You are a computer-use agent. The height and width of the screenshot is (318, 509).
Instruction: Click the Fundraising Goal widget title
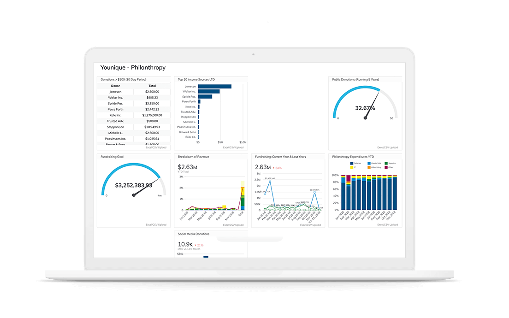(112, 157)
